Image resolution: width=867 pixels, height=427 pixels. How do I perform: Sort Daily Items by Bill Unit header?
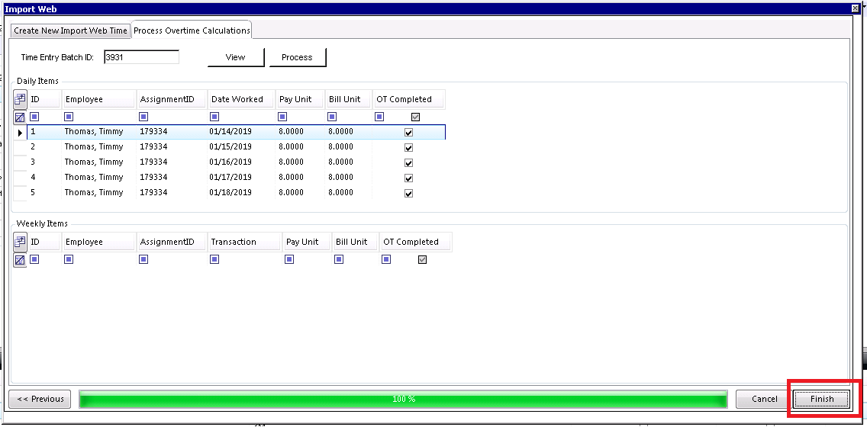pos(348,99)
